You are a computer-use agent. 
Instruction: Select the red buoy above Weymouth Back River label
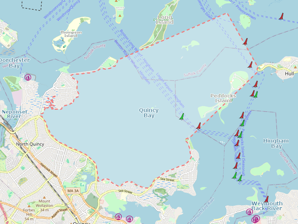tap(266, 199)
